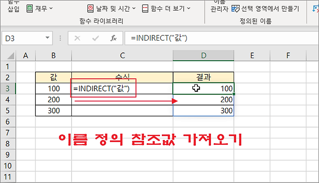
Task: Click the create-from-selection grid icon
Action: point(236,8)
